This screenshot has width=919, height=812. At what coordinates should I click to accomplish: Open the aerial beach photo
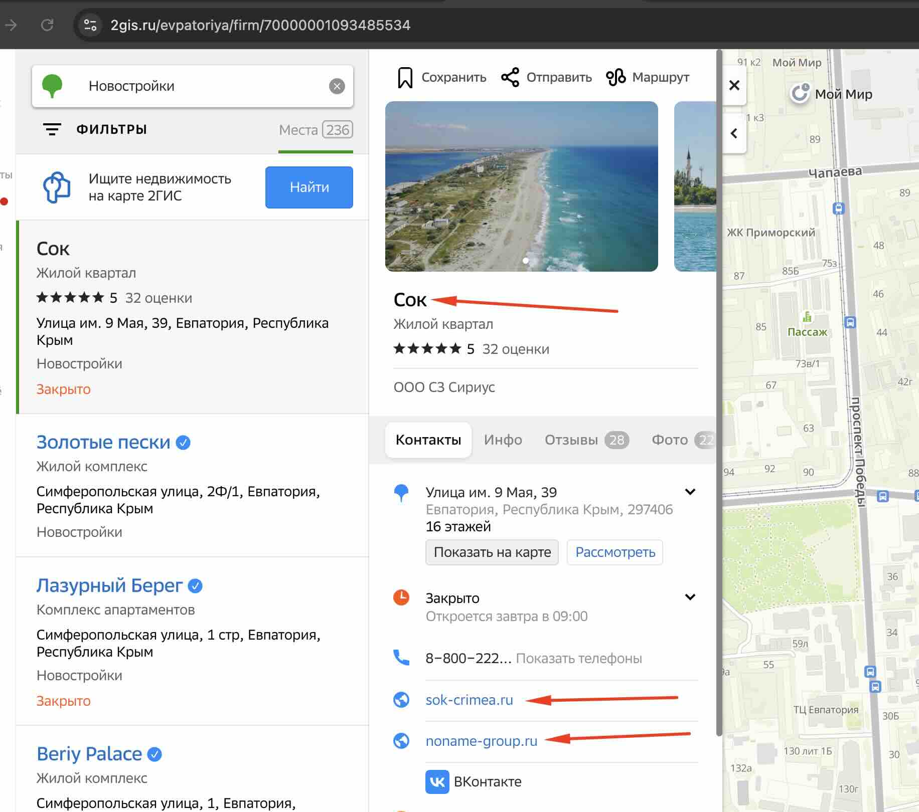tap(522, 186)
